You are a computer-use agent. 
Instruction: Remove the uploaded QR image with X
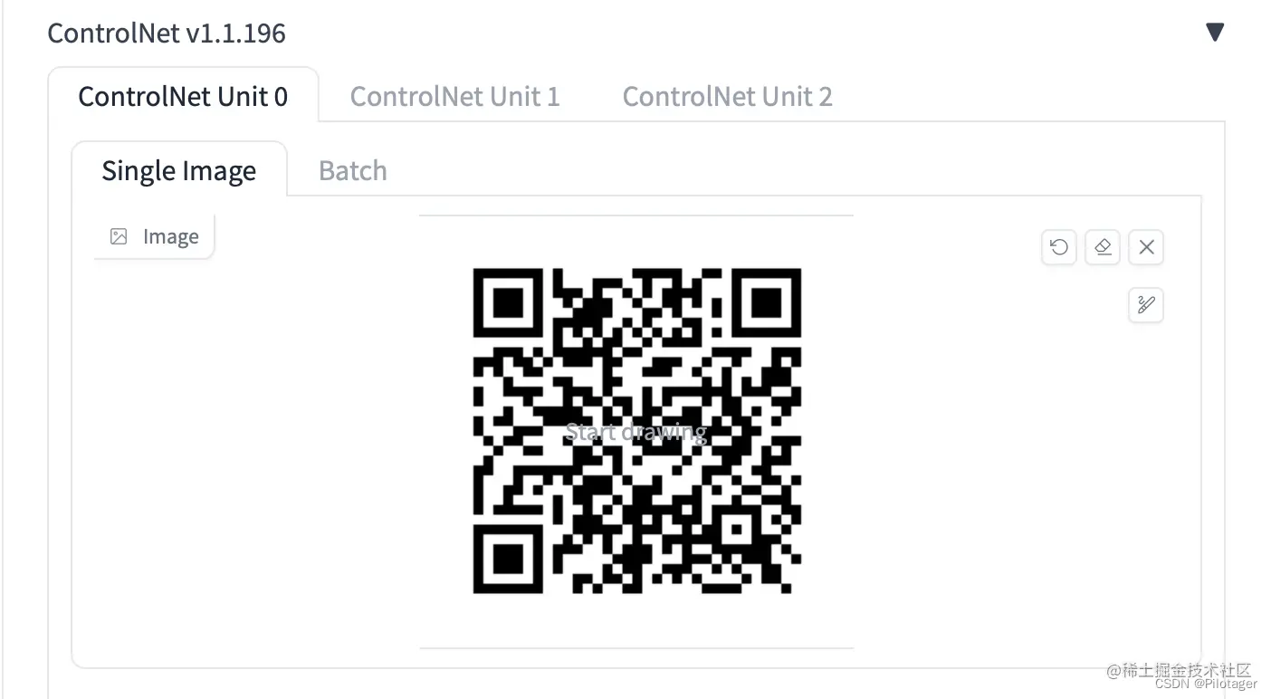coord(1146,247)
